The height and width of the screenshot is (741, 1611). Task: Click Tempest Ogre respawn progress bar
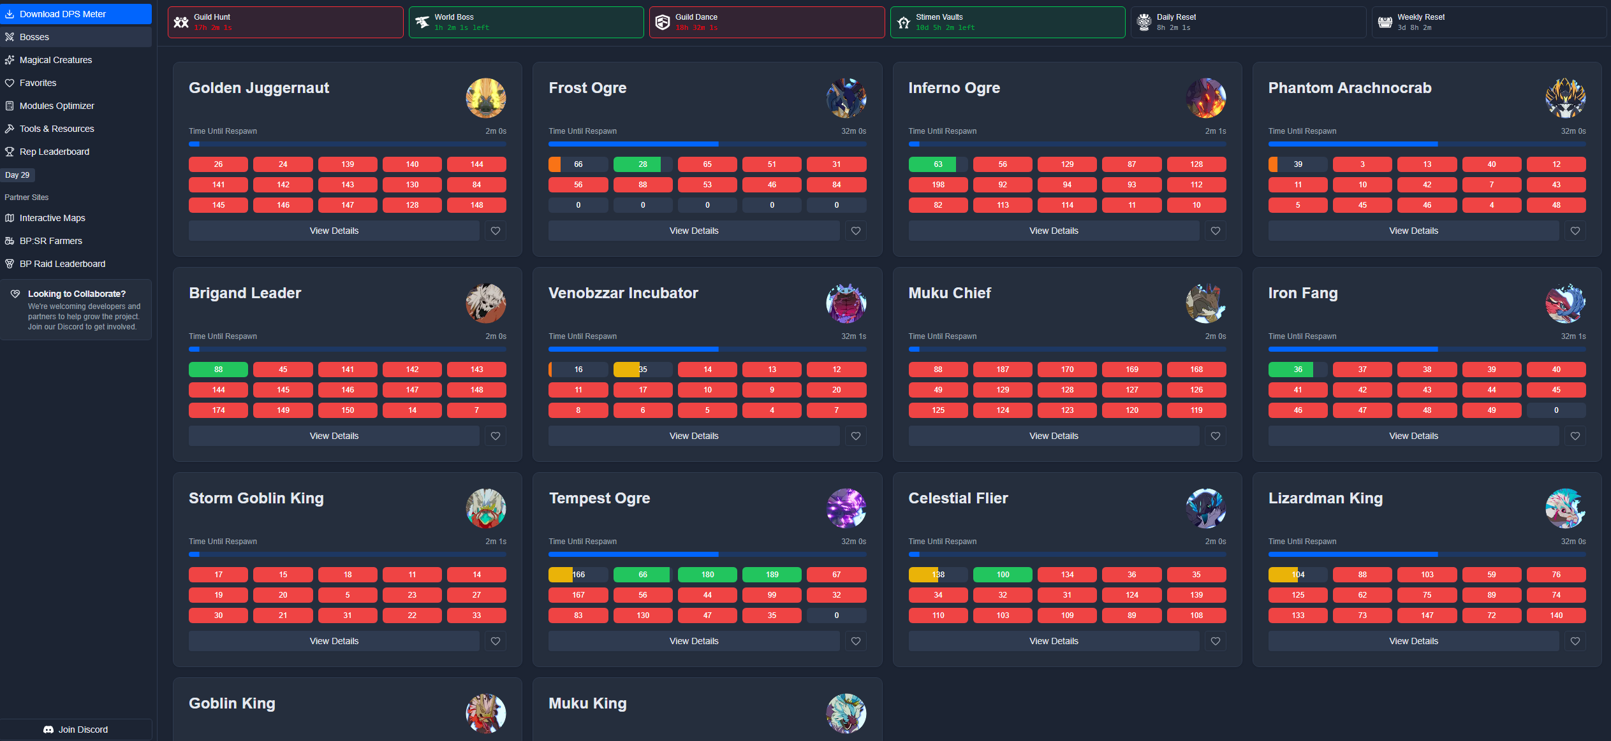(707, 554)
